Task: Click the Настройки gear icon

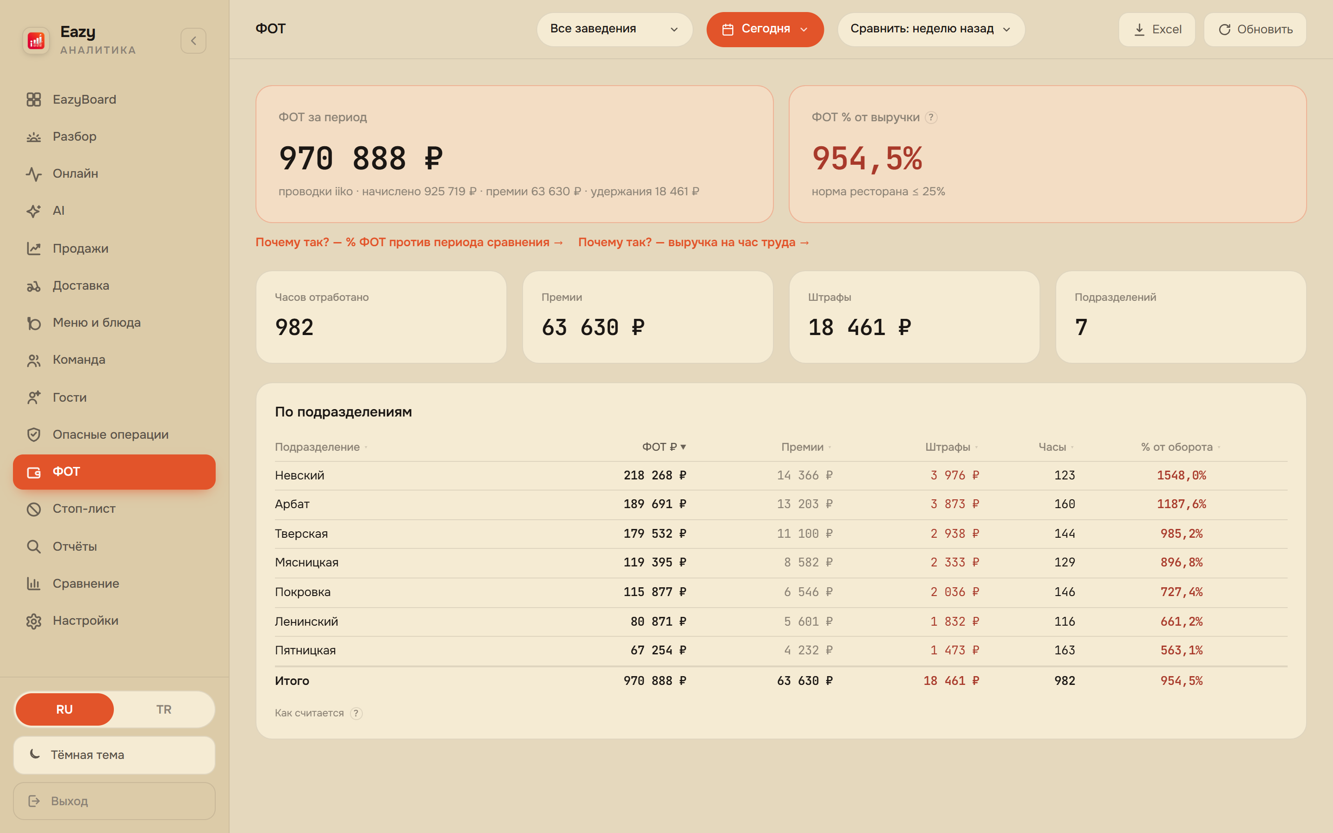Action: 34,621
